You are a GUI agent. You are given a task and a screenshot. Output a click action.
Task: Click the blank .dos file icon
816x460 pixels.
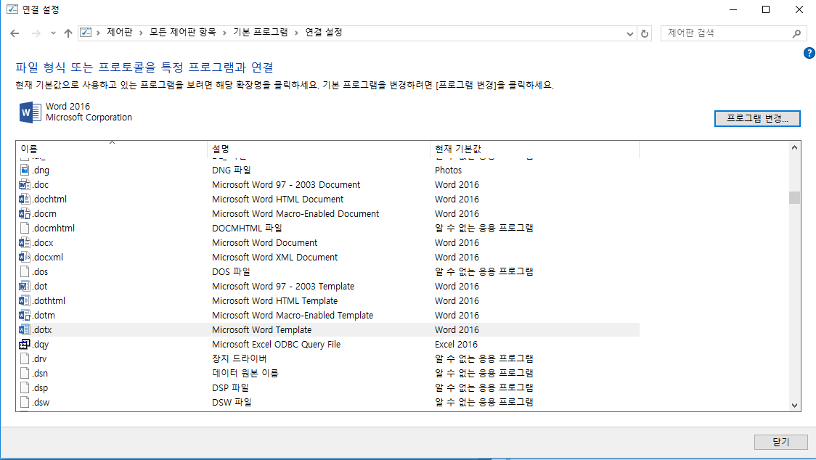[25, 271]
